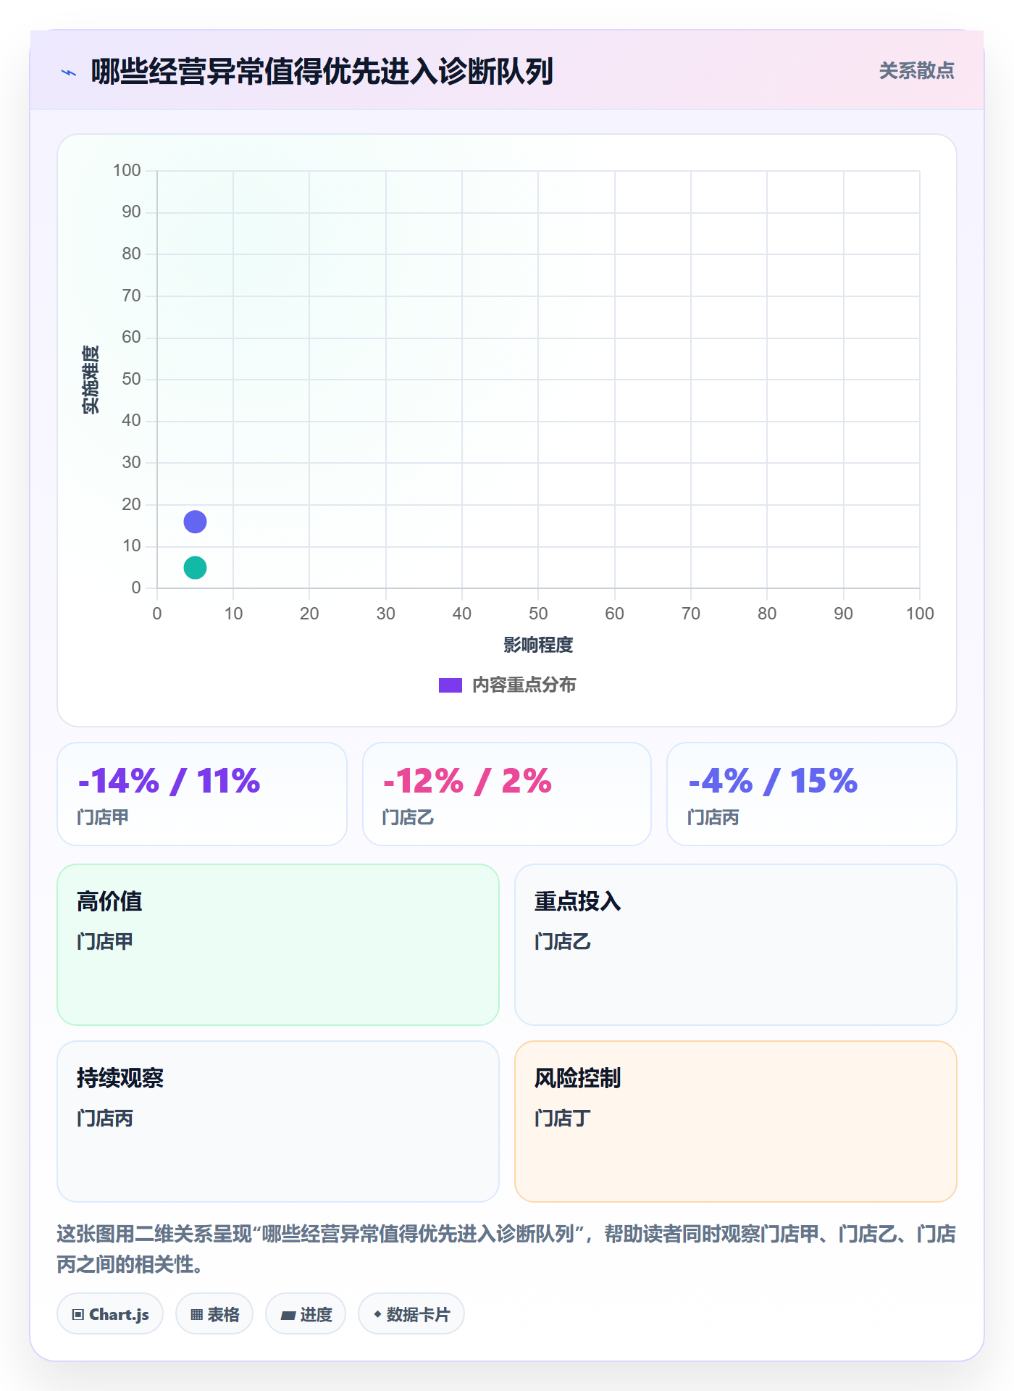
Task: Select the purple scatter point near 16
Action: [195, 522]
